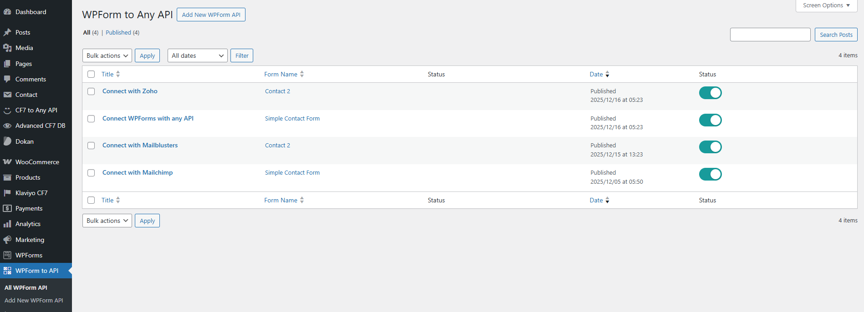Click the Posts pushpin icon
The image size is (864, 312).
pyautogui.click(x=7, y=32)
